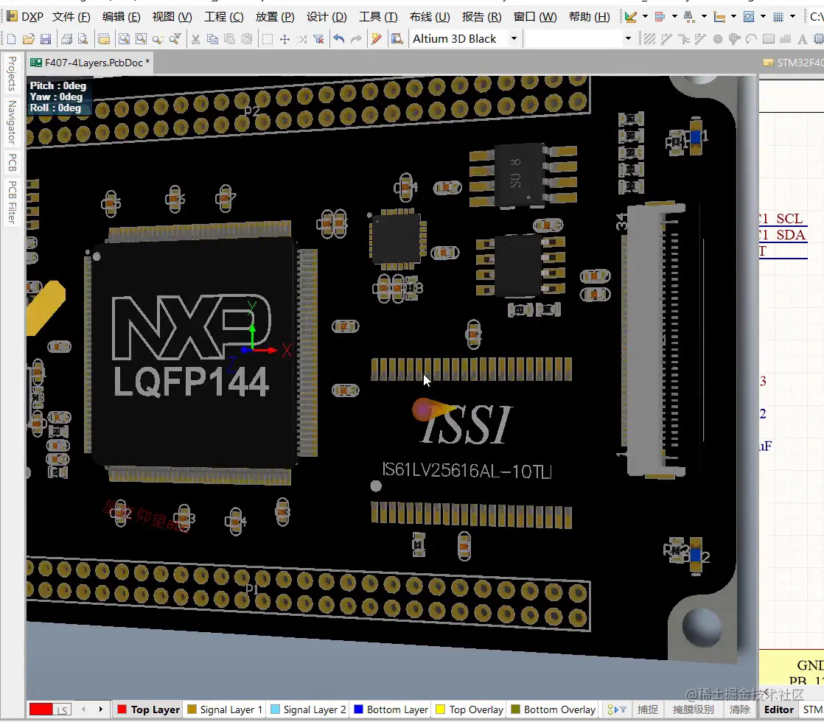Click the Print icon in the toolbar
This screenshot has width=824, height=722.
[x=66, y=39]
